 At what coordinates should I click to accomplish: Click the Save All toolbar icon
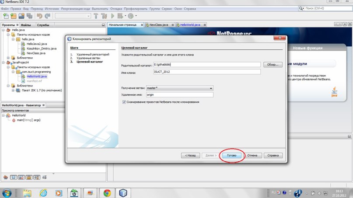point(29,16)
